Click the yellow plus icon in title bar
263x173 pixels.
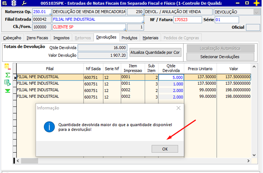pyautogui.click(x=256, y=3)
